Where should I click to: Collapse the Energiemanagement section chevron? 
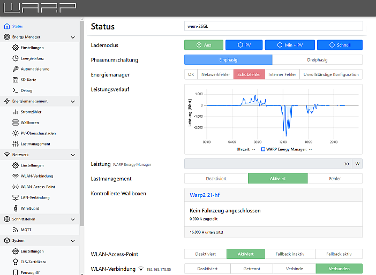click(73, 101)
